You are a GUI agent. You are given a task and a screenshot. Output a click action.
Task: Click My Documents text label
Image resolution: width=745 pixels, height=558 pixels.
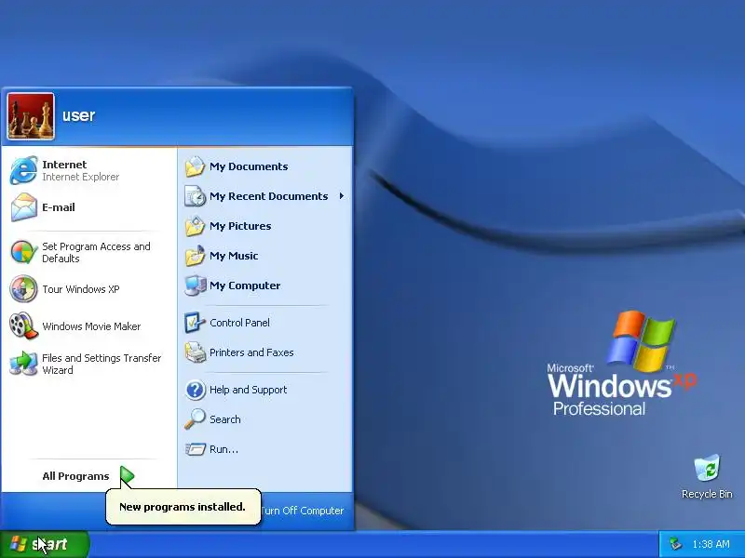click(249, 166)
